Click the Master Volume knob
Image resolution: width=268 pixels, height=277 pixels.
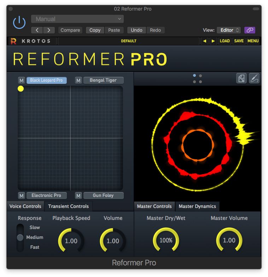click(x=229, y=240)
